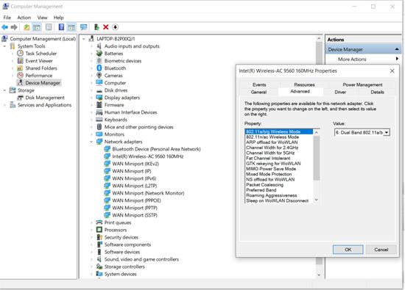The width and height of the screenshot is (405, 290).
Task: Switch to the Details tab
Action: [x=377, y=92]
